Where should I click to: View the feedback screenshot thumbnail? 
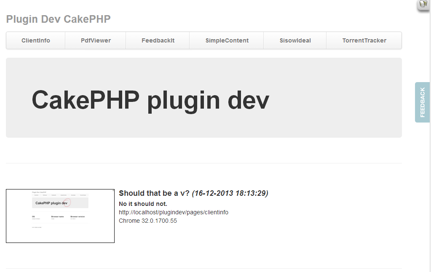(60, 216)
